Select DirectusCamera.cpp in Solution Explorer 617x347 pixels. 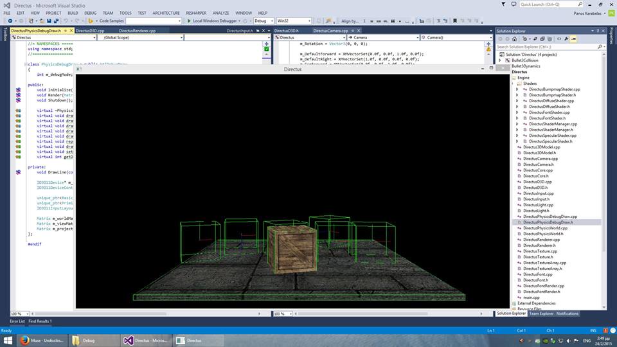[541, 159]
